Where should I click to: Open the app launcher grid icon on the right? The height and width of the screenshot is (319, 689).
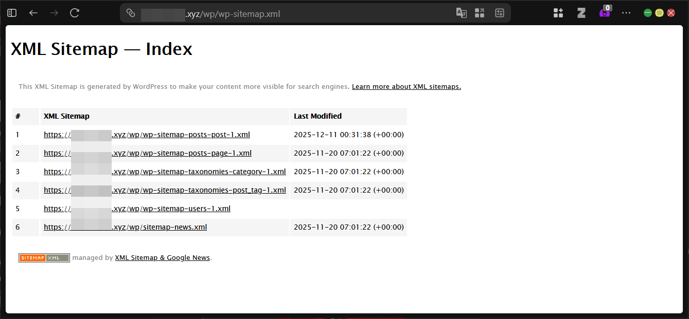click(558, 12)
